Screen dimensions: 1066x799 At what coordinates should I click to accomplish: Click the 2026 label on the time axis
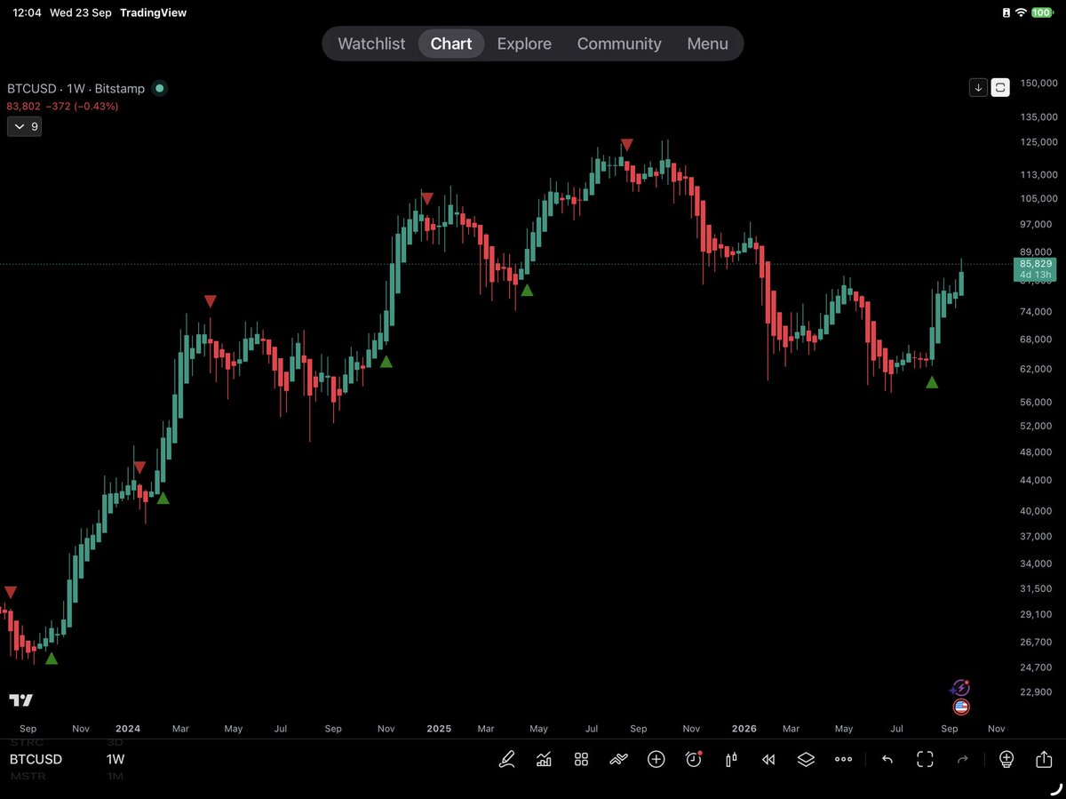(x=744, y=729)
